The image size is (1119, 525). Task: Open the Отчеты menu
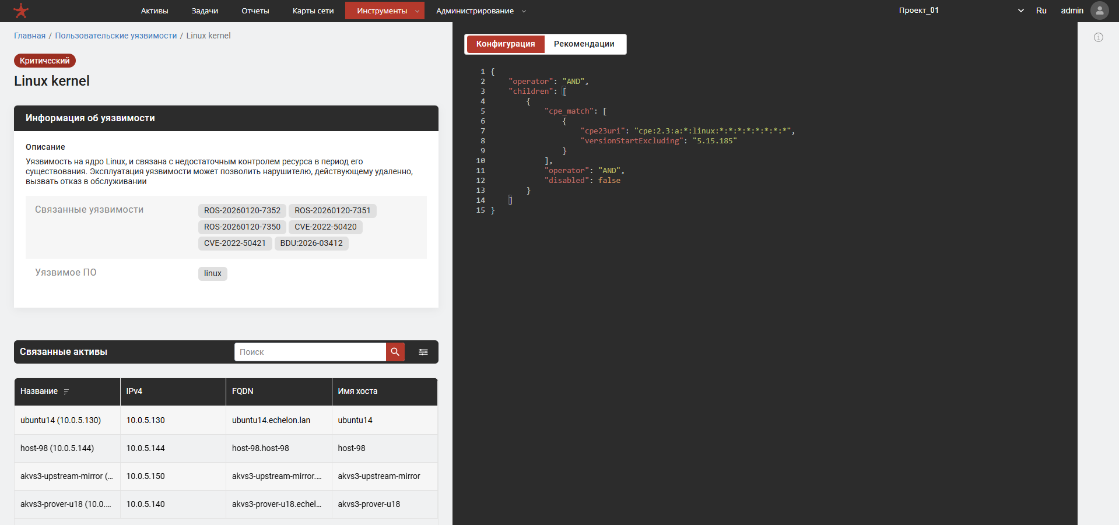(255, 10)
